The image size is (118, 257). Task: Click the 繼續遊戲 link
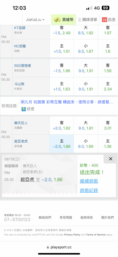[89, 181]
